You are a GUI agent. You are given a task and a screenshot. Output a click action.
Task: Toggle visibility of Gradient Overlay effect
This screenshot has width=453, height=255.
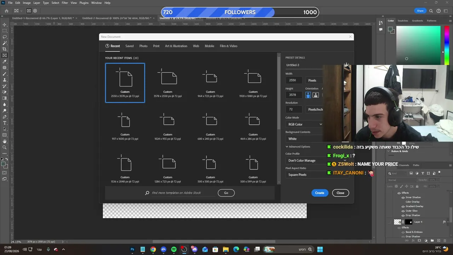[x=403, y=206]
